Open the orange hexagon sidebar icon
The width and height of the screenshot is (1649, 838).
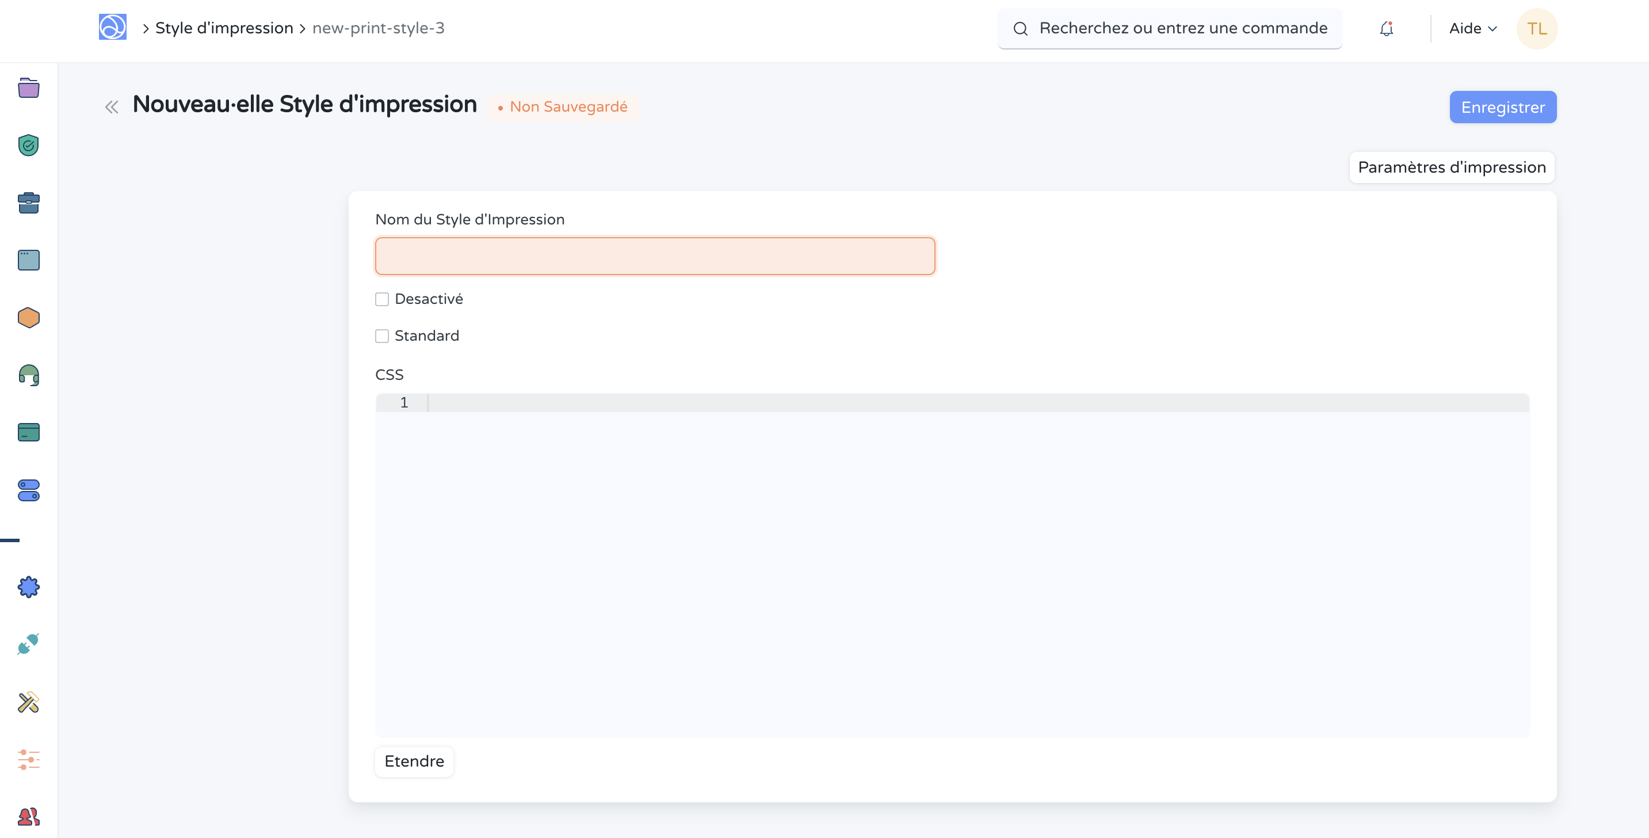coord(28,318)
